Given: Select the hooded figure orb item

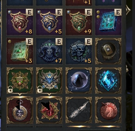Looking at the screenshot, I should pos(79,80).
